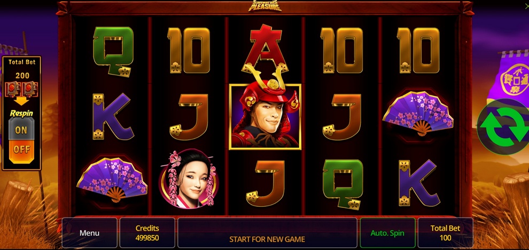
Task: Click the Total Bet 200 respin panel
Action: click(21, 113)
